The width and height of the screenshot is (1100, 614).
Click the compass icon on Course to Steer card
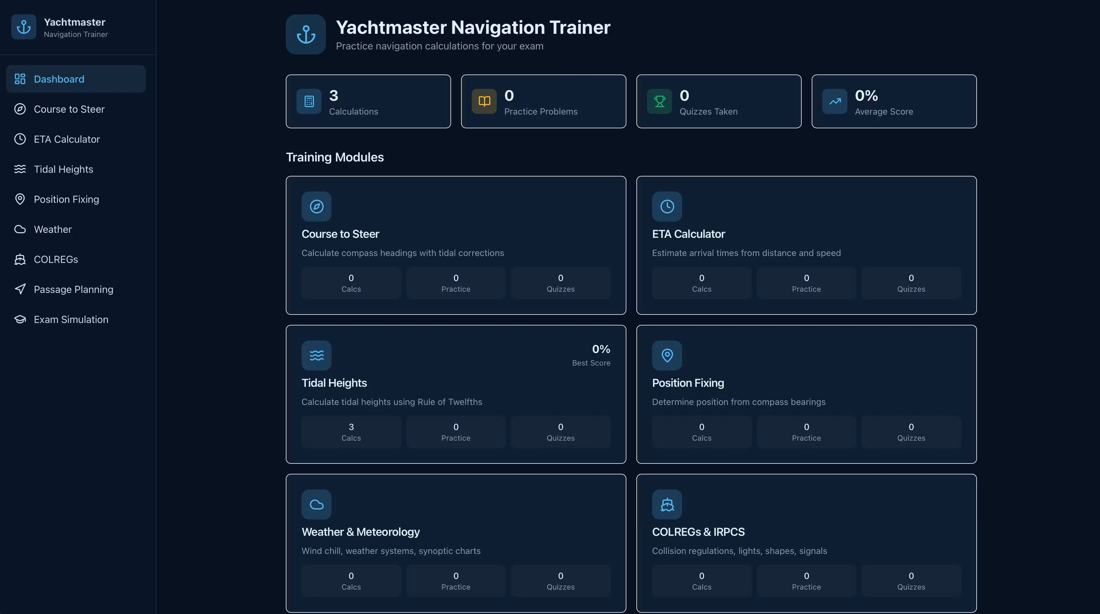[x=316, y=207]
